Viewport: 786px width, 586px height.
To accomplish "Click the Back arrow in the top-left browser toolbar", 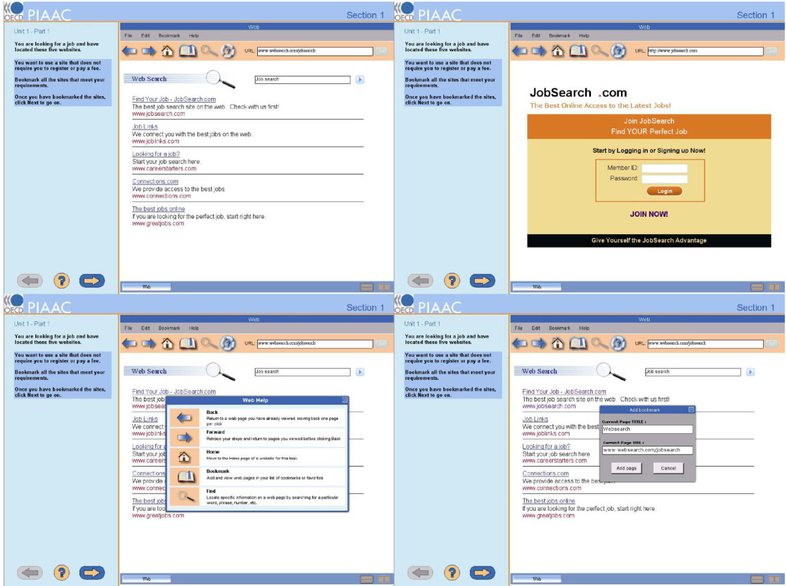I will coord(129,51).
